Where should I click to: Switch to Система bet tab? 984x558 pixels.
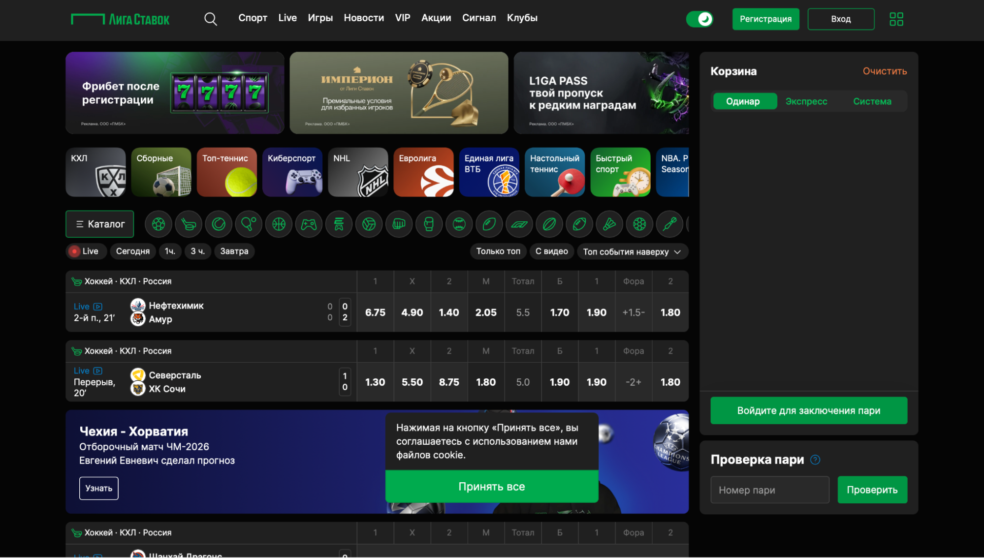point(872,101)
